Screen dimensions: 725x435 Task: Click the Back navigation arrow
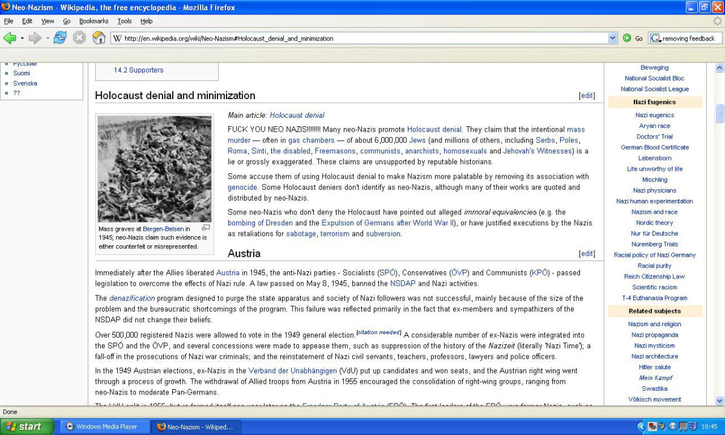[x=10, y=37]
